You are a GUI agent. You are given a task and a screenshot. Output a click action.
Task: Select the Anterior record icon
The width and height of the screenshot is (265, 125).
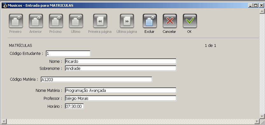click(x=36, y=21)
